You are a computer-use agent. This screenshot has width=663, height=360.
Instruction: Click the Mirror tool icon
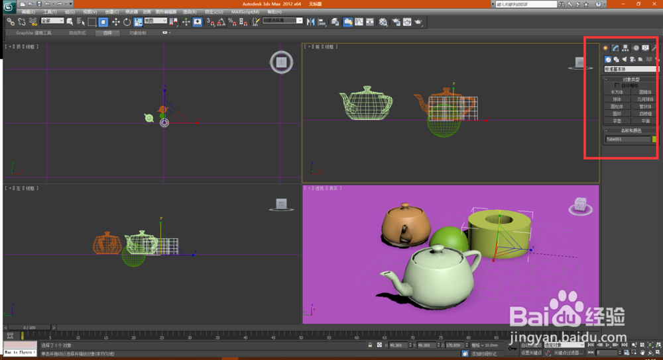tap(310, 22)
